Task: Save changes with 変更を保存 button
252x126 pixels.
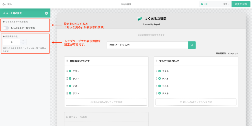Action: coord(241,4)
